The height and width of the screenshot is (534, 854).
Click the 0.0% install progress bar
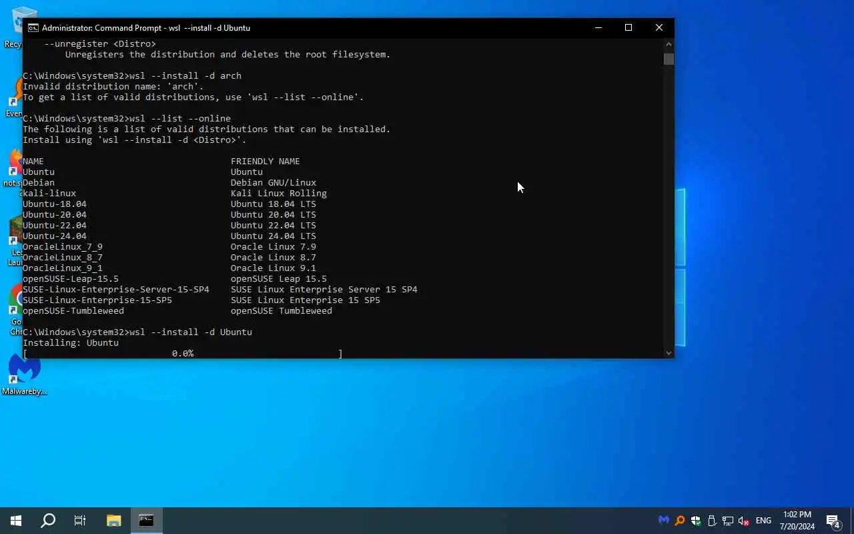183,353
